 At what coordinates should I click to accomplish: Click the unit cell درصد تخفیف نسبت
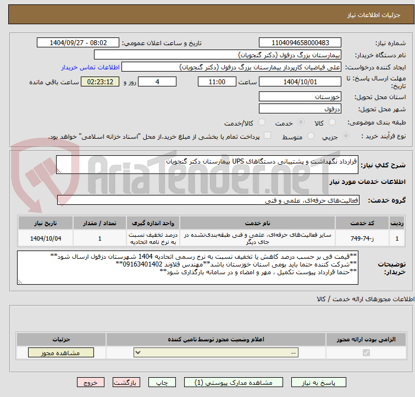153,238
